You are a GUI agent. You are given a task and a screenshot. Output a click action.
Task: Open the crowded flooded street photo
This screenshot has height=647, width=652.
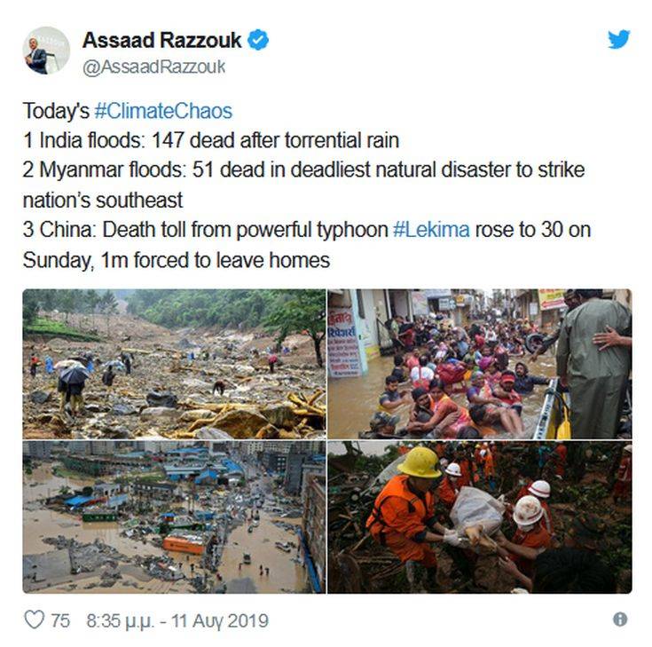click(480, 364)
